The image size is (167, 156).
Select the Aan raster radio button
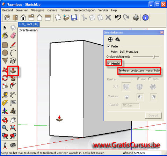point(138,79)
